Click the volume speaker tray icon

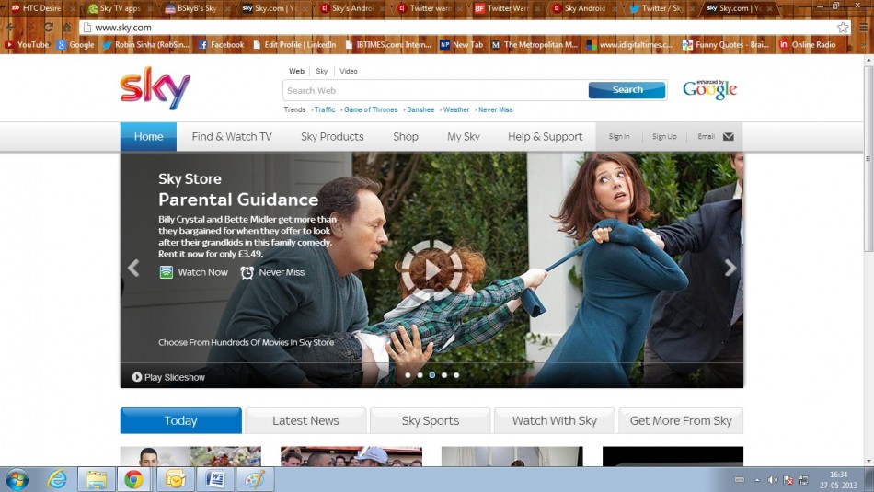(772, 480)
